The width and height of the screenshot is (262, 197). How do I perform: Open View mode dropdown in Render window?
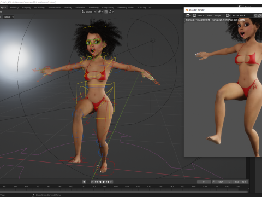(199, 15)
